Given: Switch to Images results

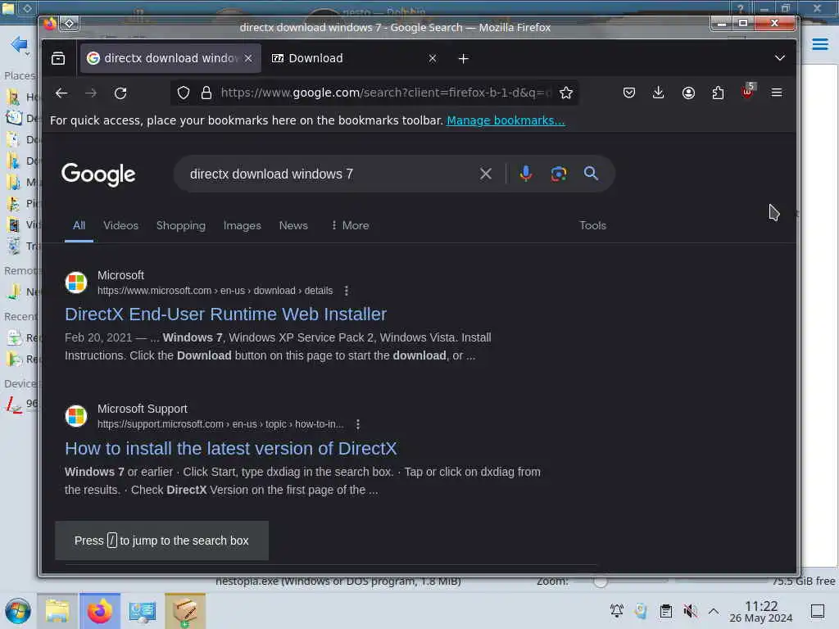Looking at the screenshot, I should point(243,226).
